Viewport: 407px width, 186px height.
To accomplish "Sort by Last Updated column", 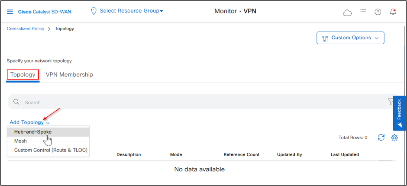I will click(x=345, y=154).
